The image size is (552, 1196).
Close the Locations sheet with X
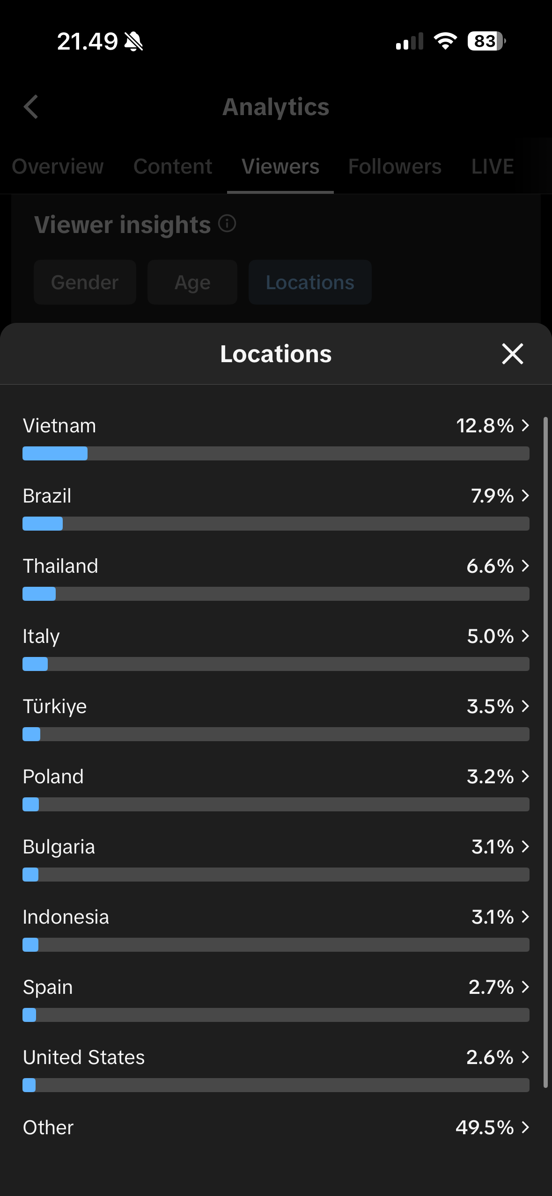[512, 354]
